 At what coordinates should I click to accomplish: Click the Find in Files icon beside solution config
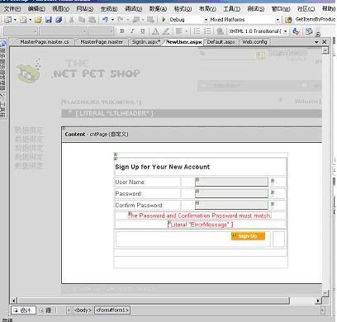click(288, 20)
